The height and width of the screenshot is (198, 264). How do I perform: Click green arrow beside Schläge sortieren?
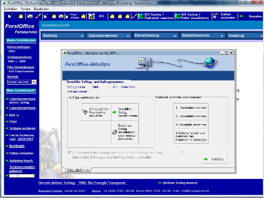point(7,128)
